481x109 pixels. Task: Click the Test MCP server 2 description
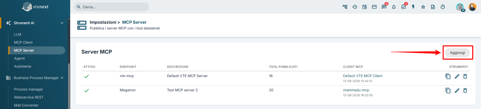[182, 90]
